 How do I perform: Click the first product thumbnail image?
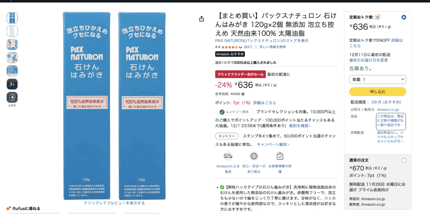(x=12, y=18)
